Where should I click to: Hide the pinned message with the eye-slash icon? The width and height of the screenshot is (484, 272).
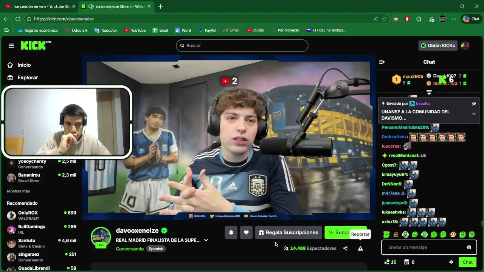(x=474, y=104)
